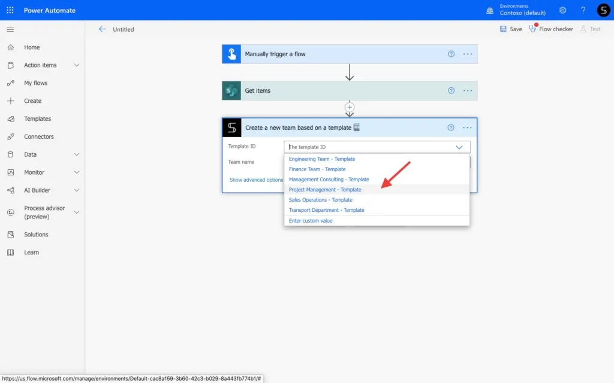Open the Home navigation link
The width and height of the screenshot is (614, 383).
(x=32, y=47)
